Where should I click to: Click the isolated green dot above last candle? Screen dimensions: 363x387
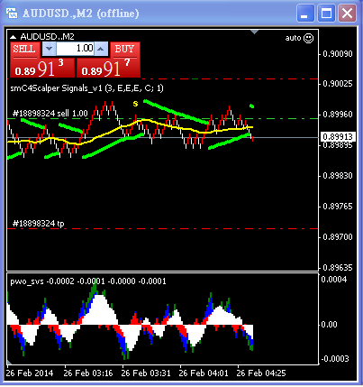(x=252, y=106)
